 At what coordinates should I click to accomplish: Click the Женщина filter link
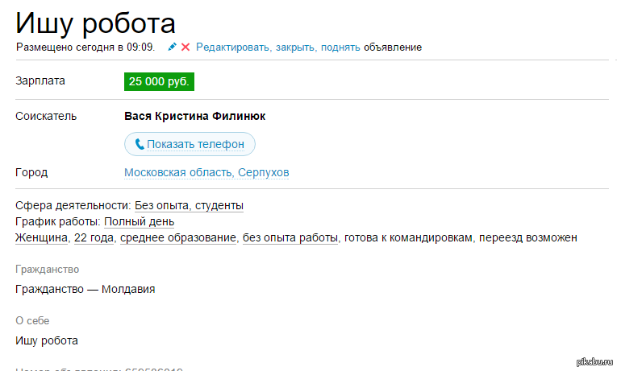coord(41,237)
